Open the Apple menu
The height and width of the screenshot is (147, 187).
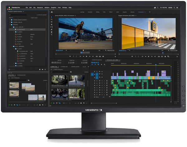tap(9, 7)
